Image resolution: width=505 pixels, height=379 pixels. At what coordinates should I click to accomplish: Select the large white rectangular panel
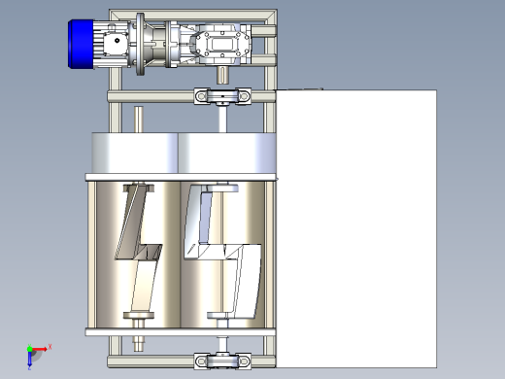[356, 229]
